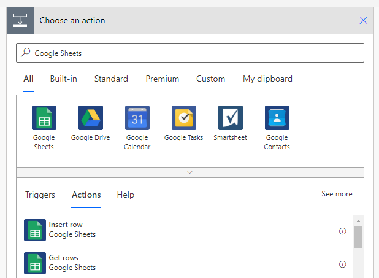Select the Actions tab
Viewport: 379px width, 278px height.
(x=86, y=195)
